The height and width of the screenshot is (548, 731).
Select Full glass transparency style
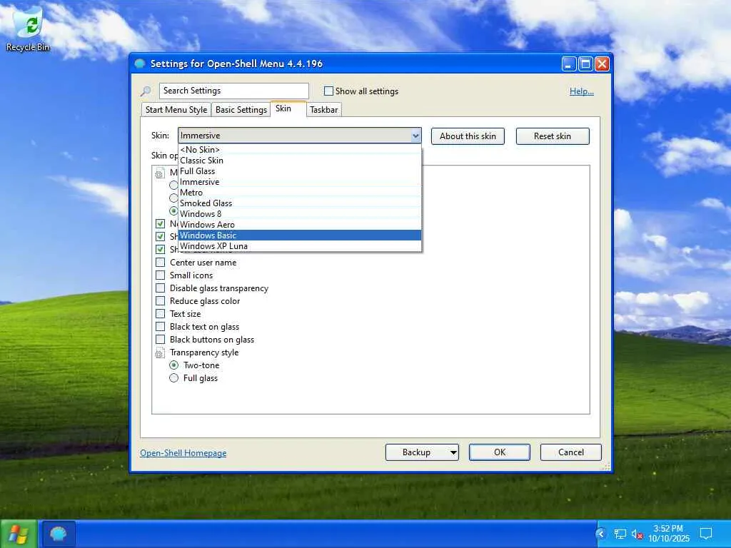pos(174,378)
